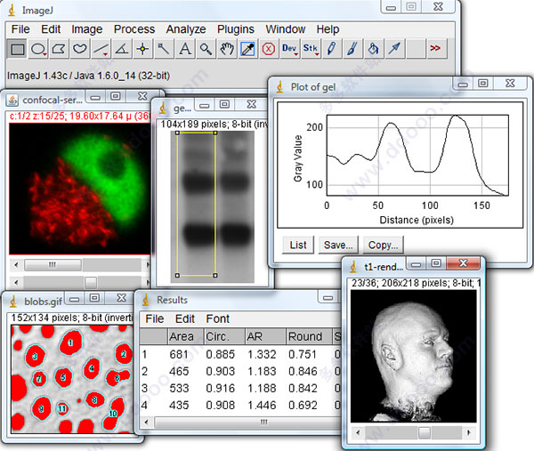The height and width of the screenshot is (451, 534).
Task: Select the Pencil tool
Action: [331, 49]
